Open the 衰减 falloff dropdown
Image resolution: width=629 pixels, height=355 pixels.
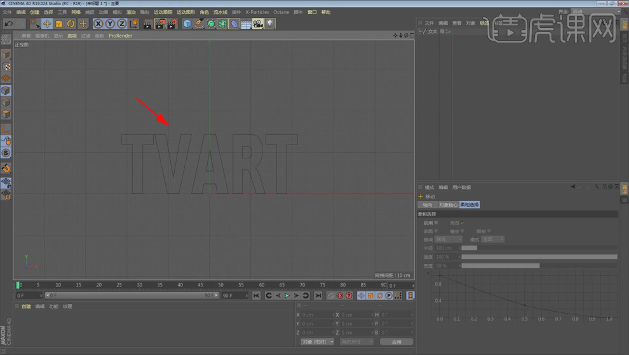pos(449,239)
